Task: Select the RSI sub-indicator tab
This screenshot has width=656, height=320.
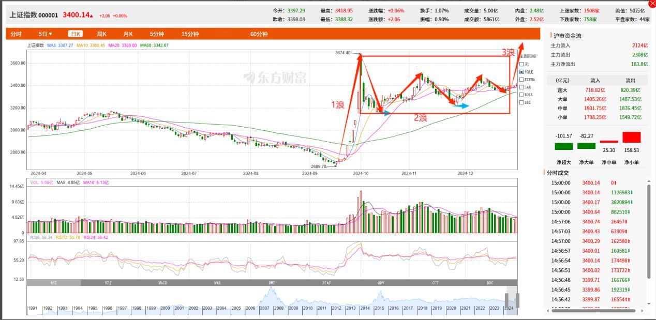Action: (x=54, y=283)
